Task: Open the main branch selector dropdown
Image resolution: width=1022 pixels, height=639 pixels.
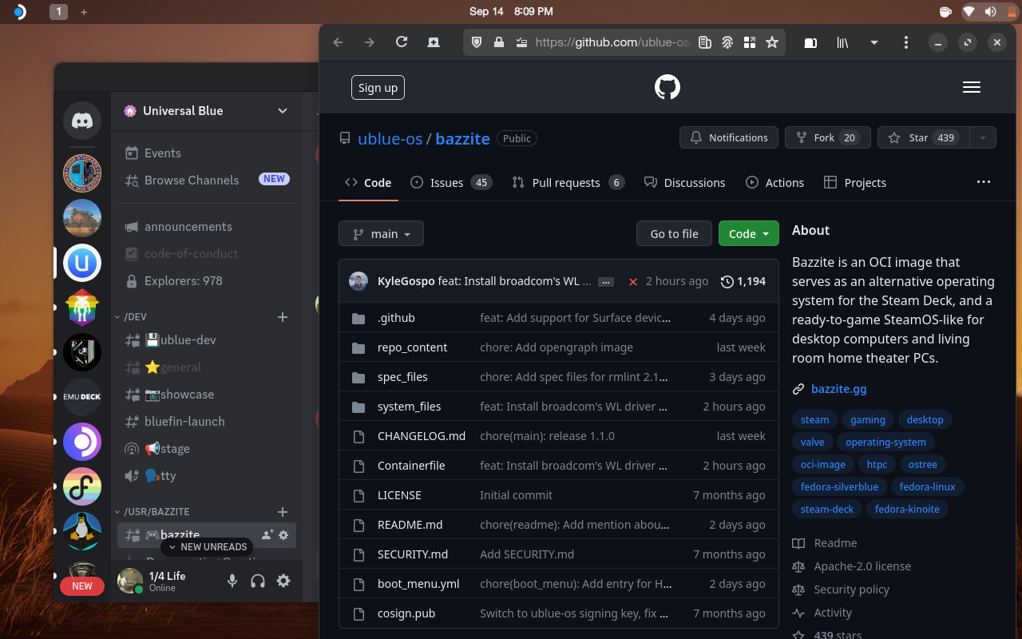Action: coord(381,233)
